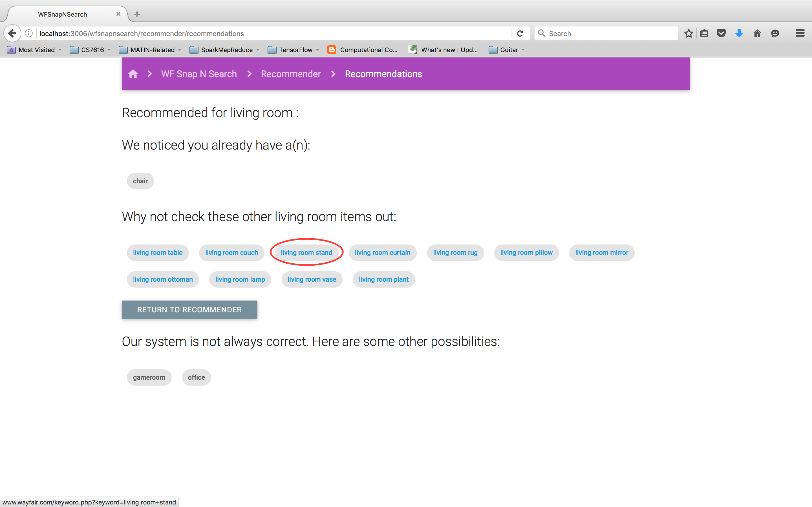Bookmark this page with the star icon

689,34
